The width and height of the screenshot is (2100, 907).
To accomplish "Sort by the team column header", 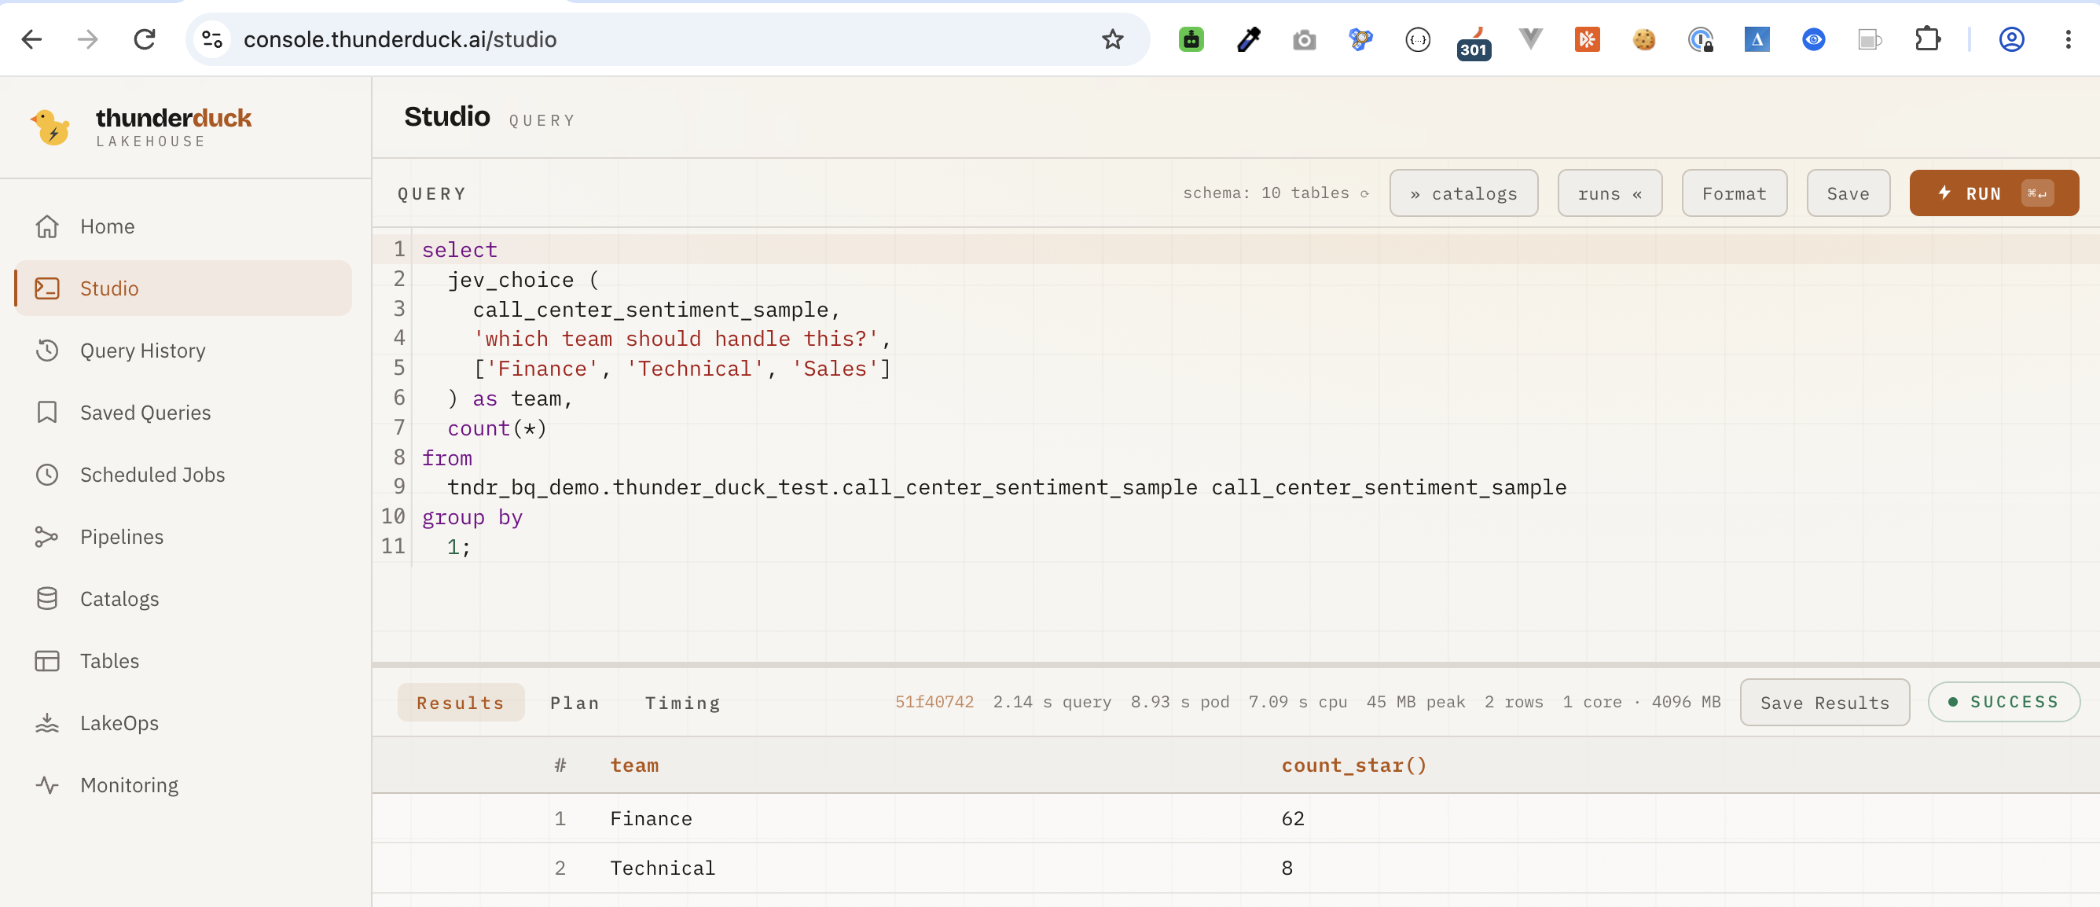I will (634, 766).
